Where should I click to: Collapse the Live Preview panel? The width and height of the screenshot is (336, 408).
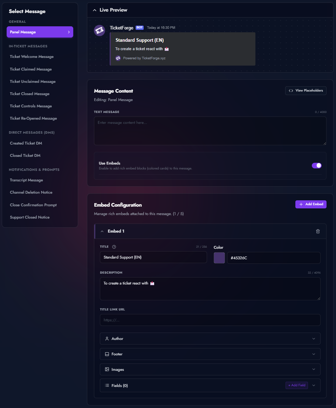pyautogui.click(x=94, y=10)
